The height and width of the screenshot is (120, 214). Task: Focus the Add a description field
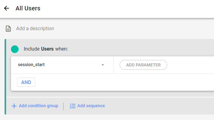pyautogui.click(x=35, y=29)
